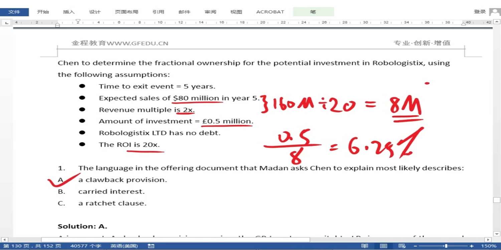Open the 文件 (File) menu
Image resolution: width=501 pixels, height=250 pixels.
pos(14,12)
